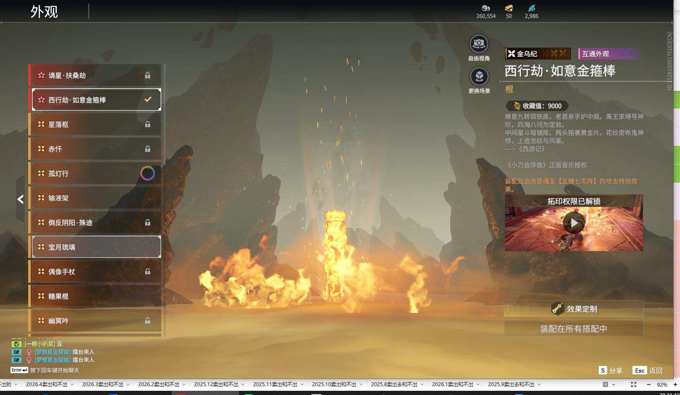Click the weapon icon beside 宝月琉璃
This screenshot has width=680, height=395.
(x=41, y=247)
